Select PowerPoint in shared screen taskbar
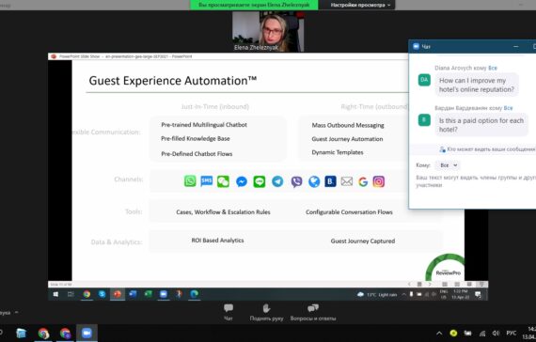 point(118,294)
